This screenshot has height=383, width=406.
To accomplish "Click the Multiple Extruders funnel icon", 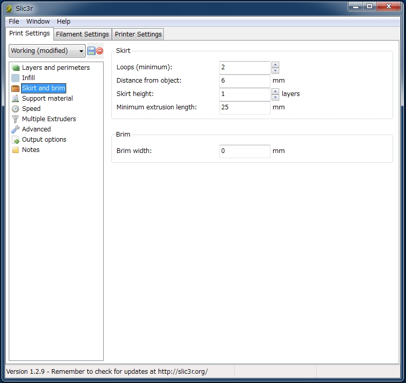I will tap(15, 119).
